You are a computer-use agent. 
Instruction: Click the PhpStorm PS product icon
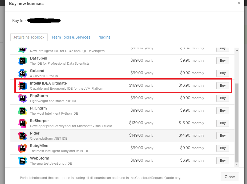click(x=23, y=98)
